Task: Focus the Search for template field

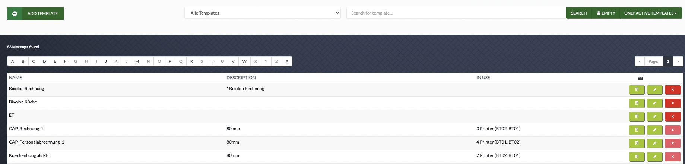Action: click(456, 13)
